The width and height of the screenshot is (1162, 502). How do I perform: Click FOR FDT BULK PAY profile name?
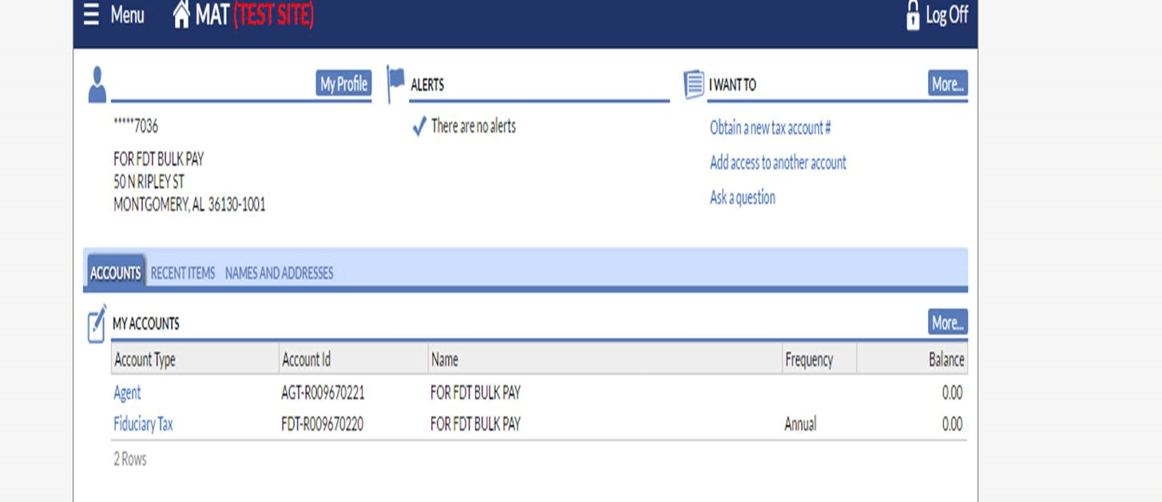tap(158, 159)
